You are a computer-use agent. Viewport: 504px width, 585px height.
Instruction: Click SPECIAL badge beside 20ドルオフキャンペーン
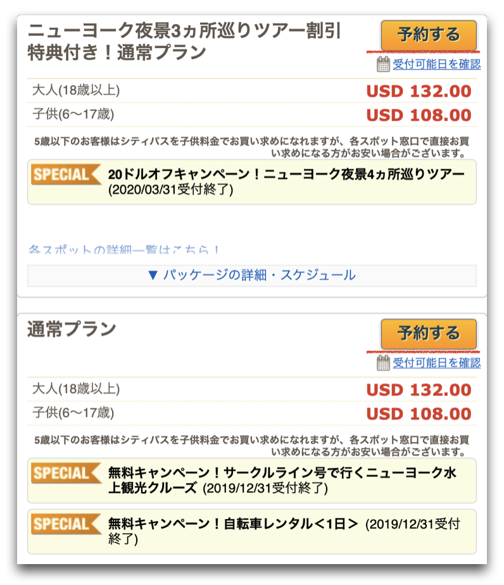point(66,175)
